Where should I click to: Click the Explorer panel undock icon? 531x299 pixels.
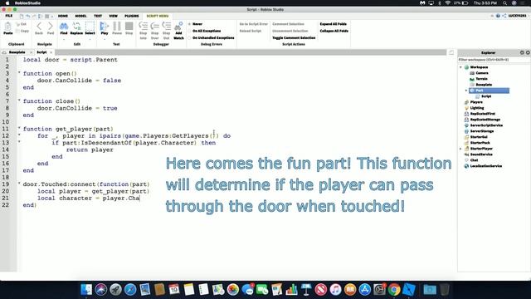point(522,52)
